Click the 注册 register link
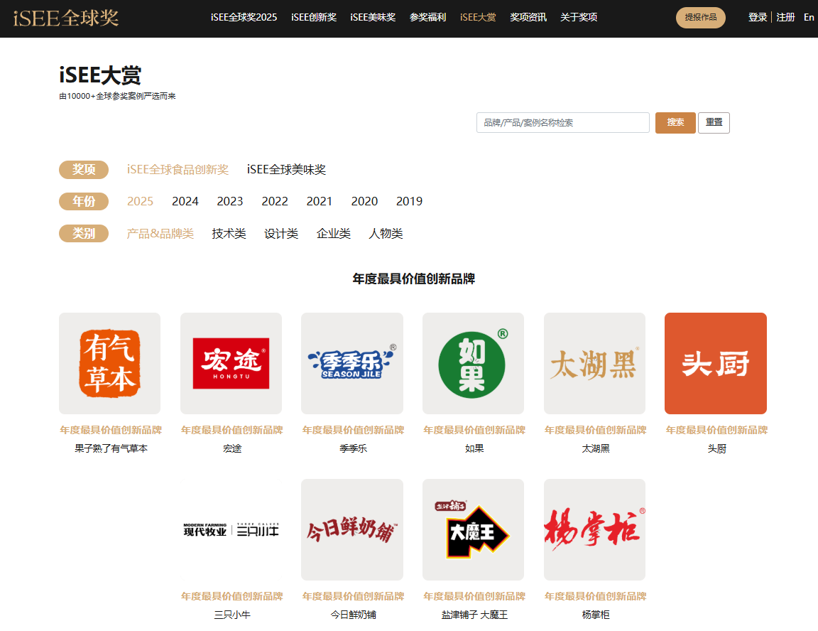The image size is (818, 631). pos(785,17)
